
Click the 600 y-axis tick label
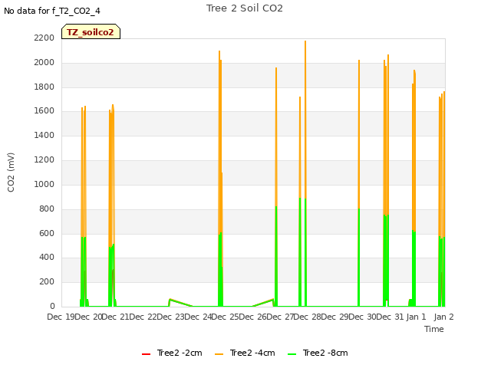pos(47,233)
